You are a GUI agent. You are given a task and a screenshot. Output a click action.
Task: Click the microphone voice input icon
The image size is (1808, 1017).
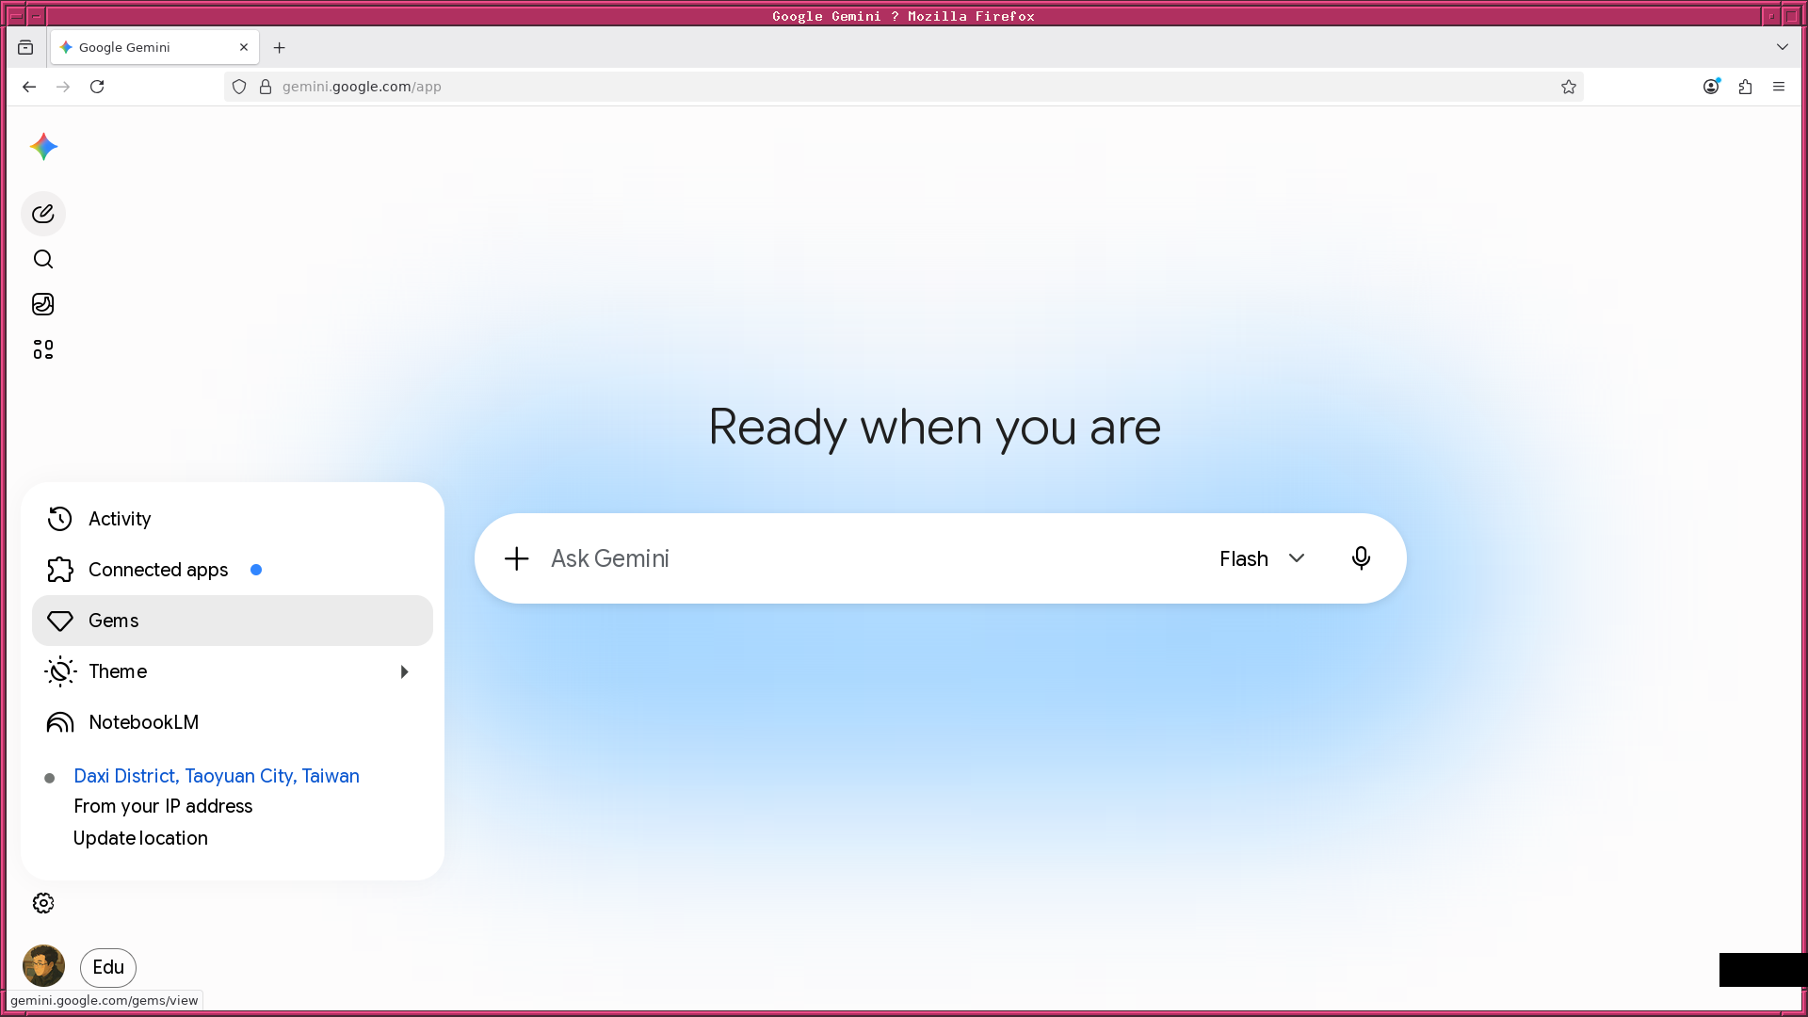(x=1361, y=558)
